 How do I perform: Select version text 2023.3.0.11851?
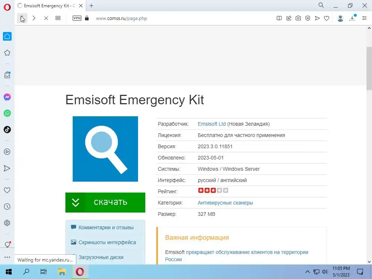(x=215, y=146)
